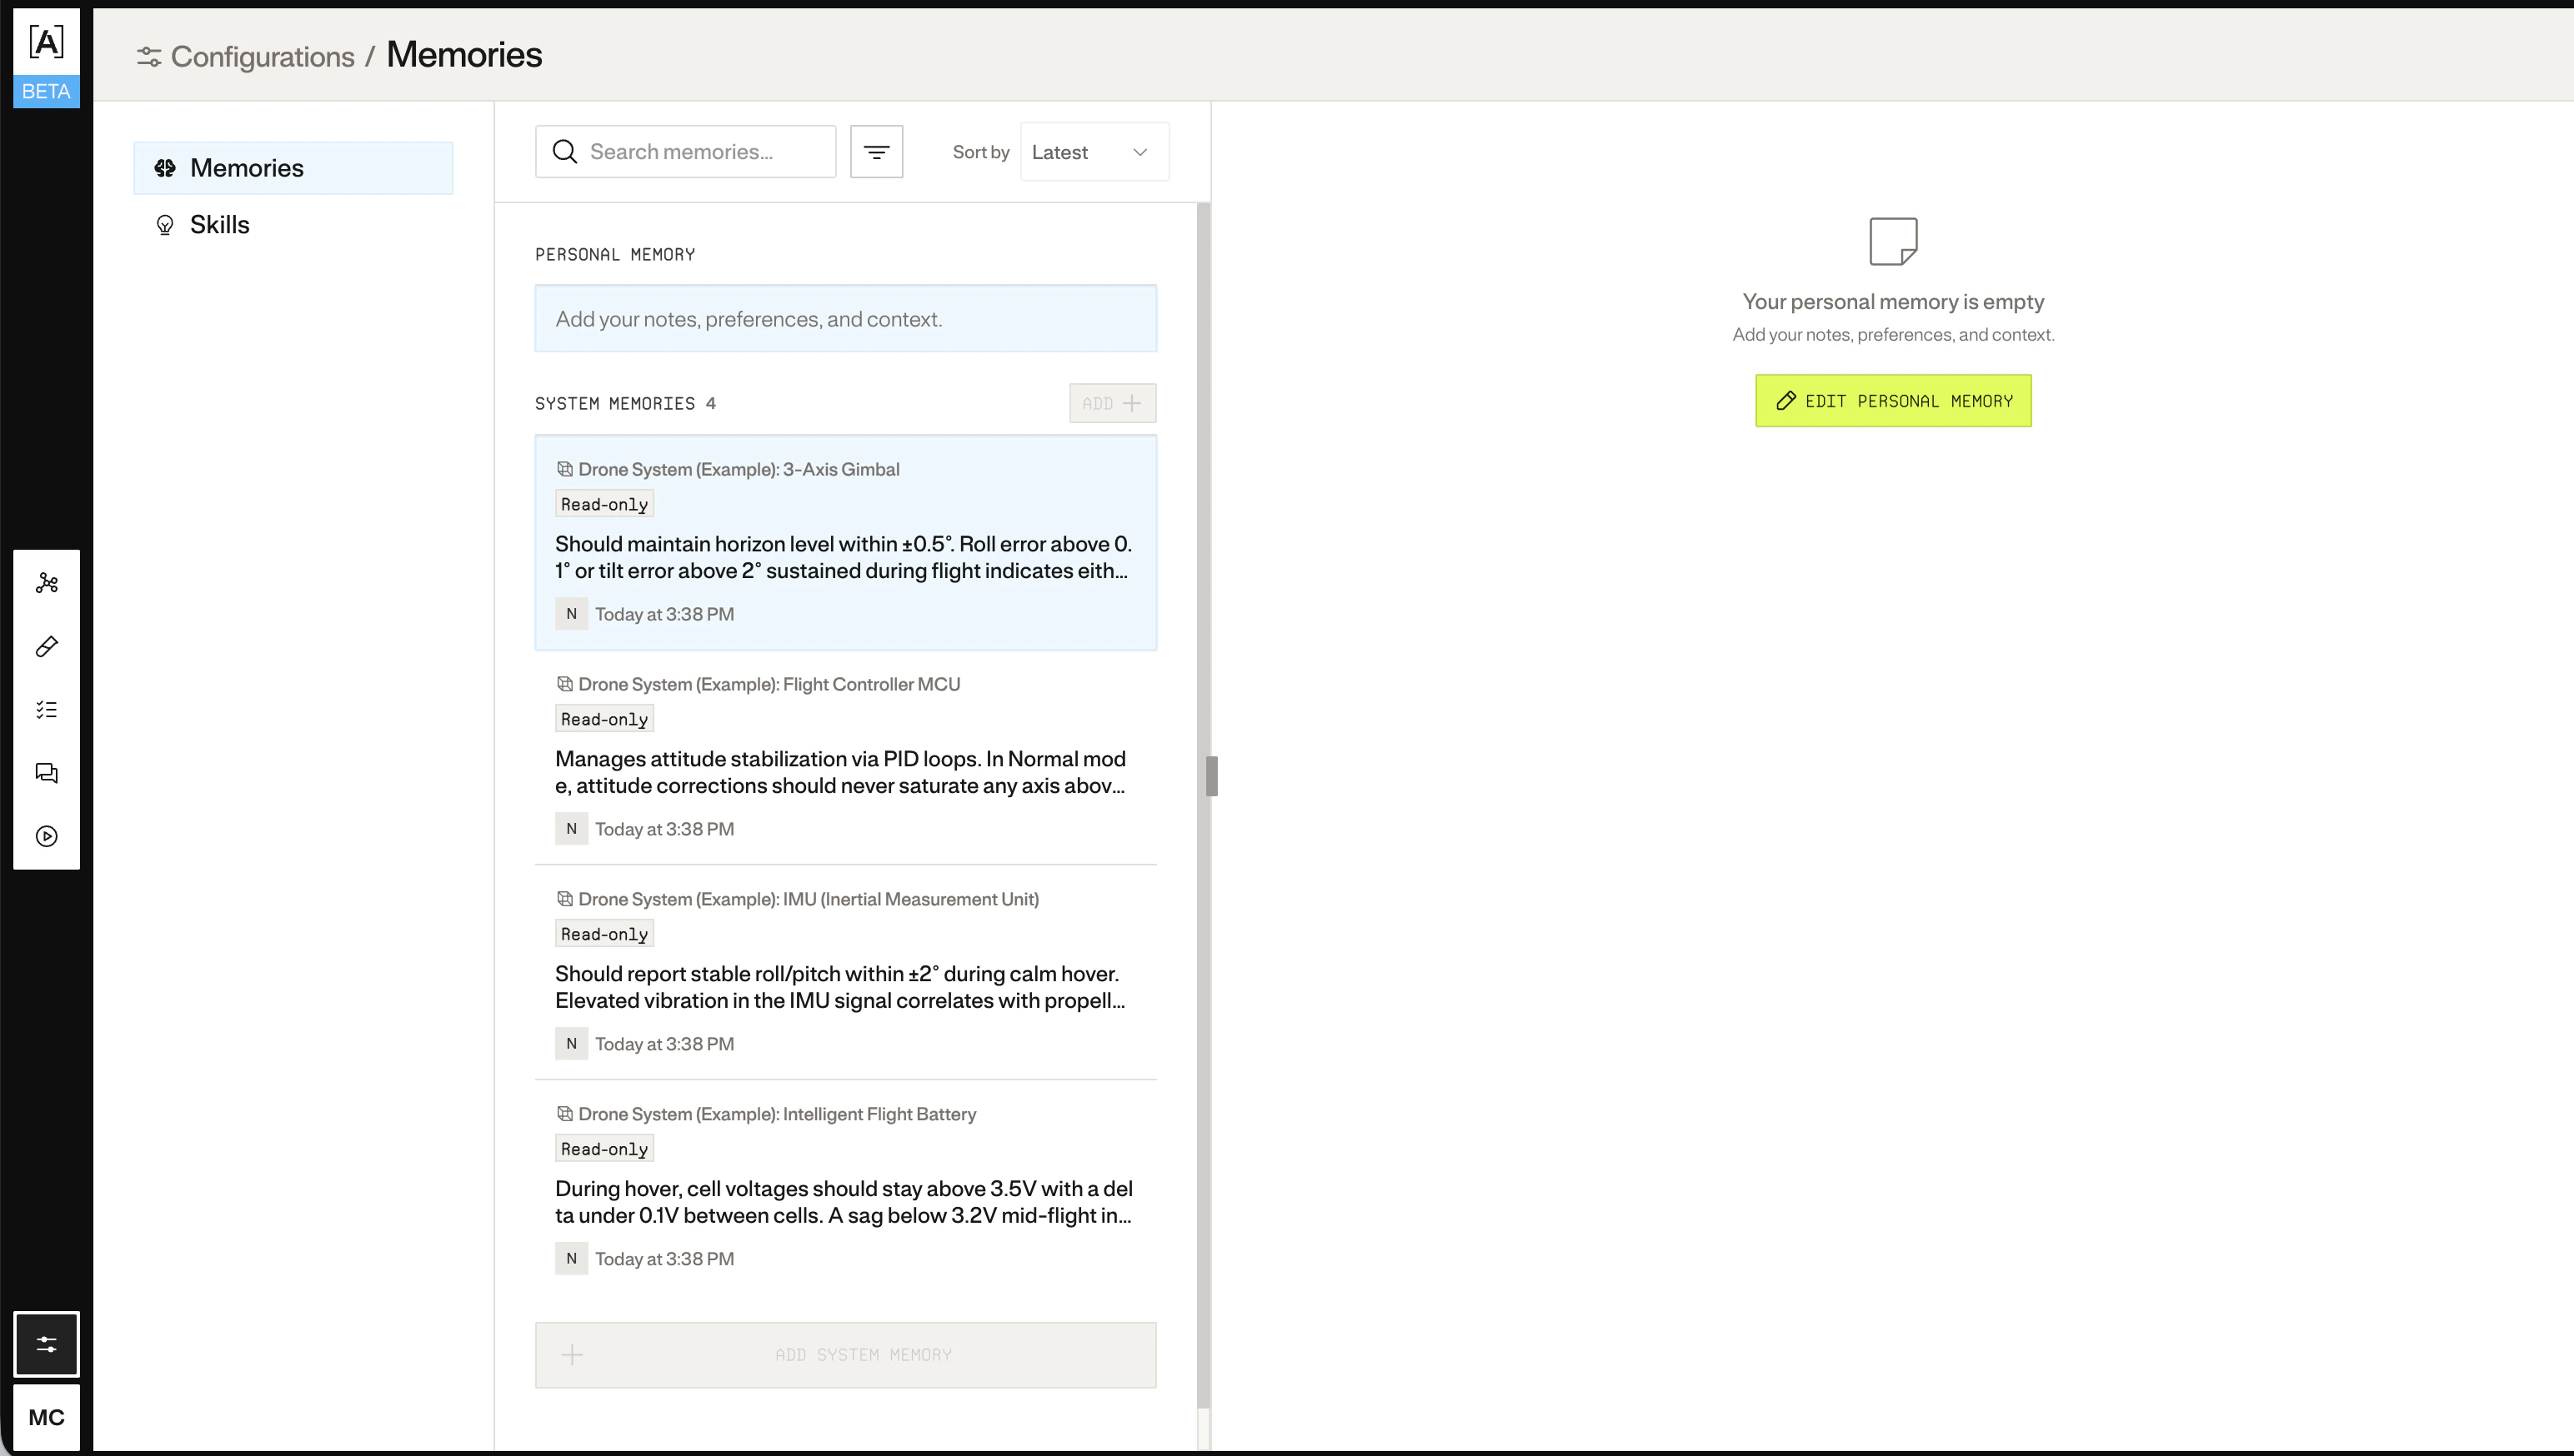Open configurations sliders icon at bottom left
The height and width of the screenshot is (1456, 2574).
click(46, 1344)
